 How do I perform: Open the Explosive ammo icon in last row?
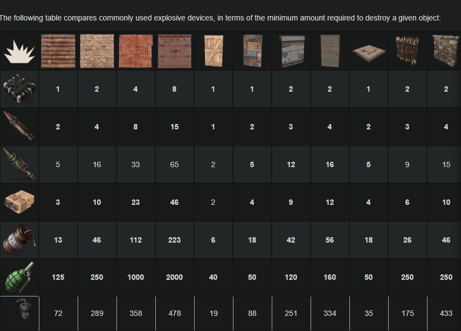[x=24, y=309]
